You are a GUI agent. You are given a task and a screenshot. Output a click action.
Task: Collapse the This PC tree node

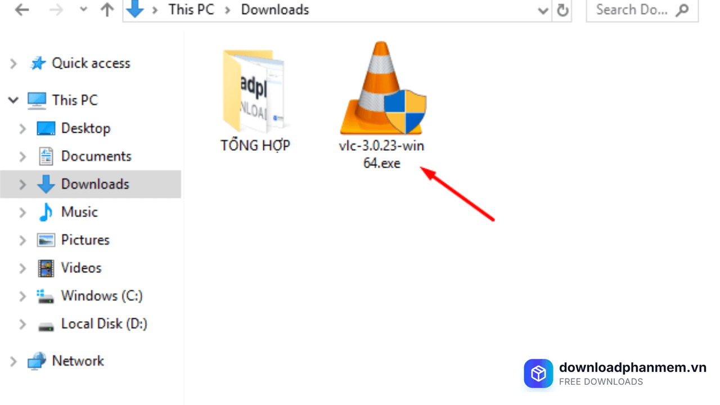(x=13, y=100)
